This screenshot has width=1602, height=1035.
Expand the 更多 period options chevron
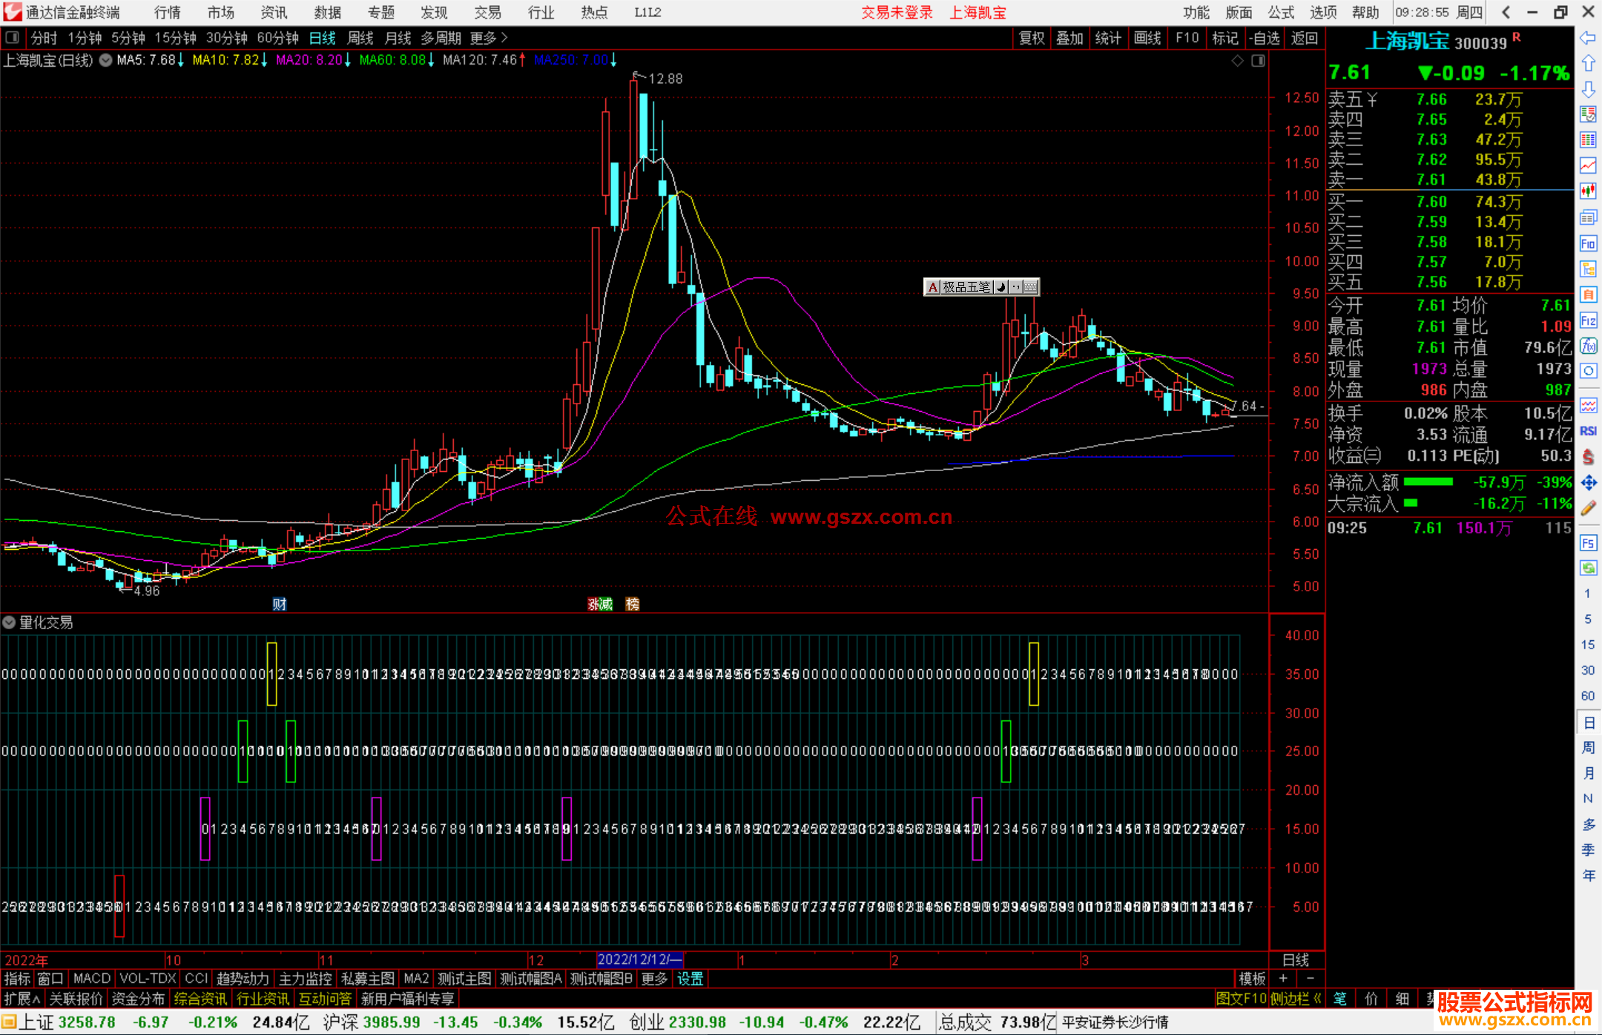(x=504, y=37)
